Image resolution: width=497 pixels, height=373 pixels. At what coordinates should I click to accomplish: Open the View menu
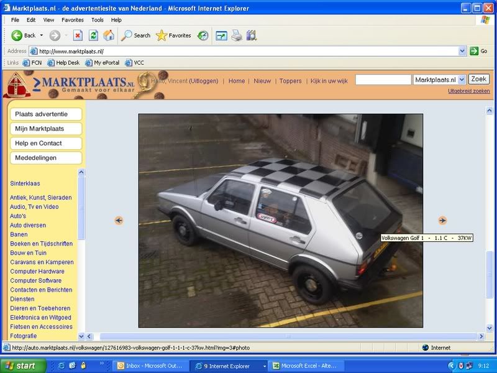click(x=48, y=20)
